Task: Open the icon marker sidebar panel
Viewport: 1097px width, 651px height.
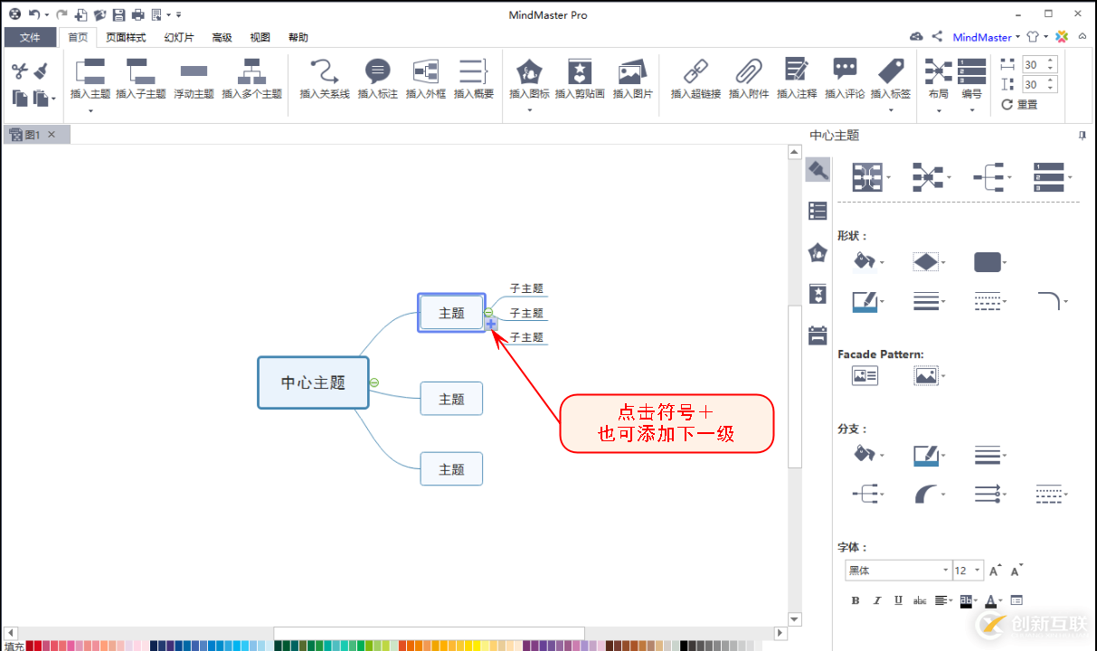Action: tap(818, 252)
